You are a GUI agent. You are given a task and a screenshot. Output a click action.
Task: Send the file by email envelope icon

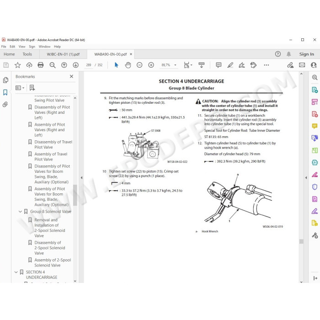tap(302, 65)
